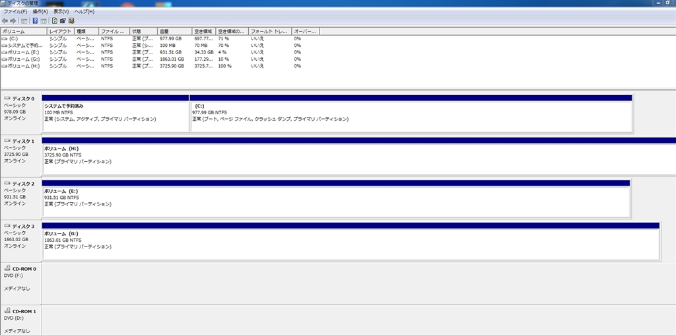Select the システムで予約済み 100 MB partition block
The height and width of the screenshot is (335, 676).
[x=116, y=113]
